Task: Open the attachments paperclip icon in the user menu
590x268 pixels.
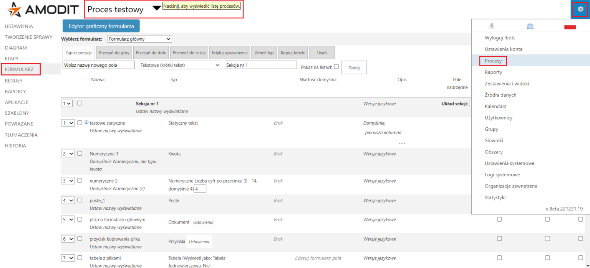Action: (492, 26)
